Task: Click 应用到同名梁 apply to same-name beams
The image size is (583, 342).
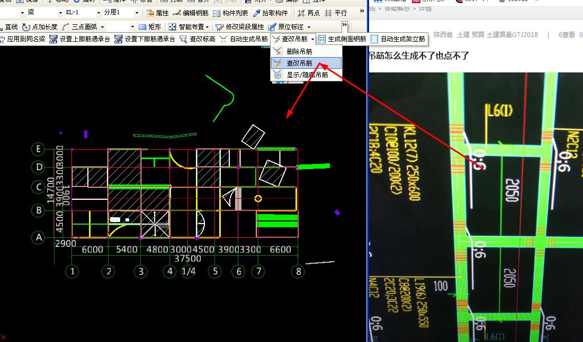Action: [22, 39]
